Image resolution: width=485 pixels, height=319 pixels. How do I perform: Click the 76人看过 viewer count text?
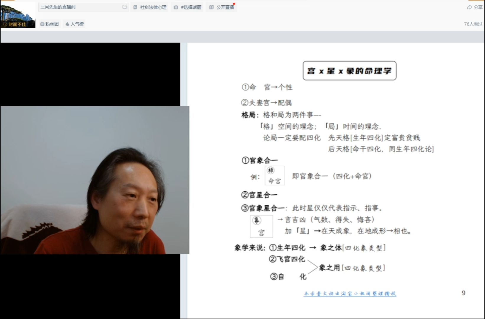473,24
